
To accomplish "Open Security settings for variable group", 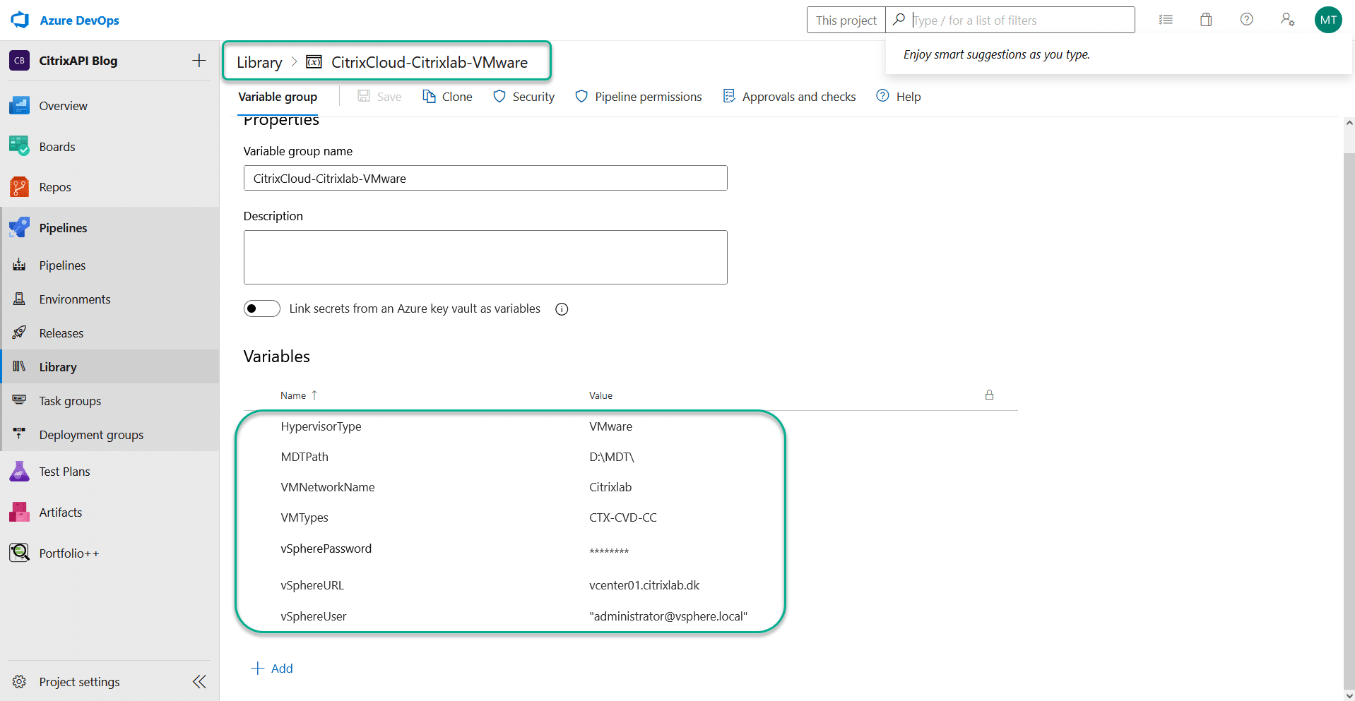I will click(523, 97).
